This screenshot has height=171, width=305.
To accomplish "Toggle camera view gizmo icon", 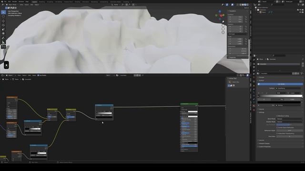I will pos(223,28).
